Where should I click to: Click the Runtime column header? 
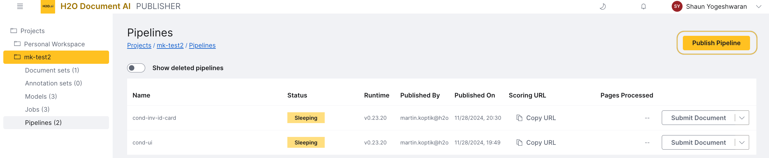(377, 95)
